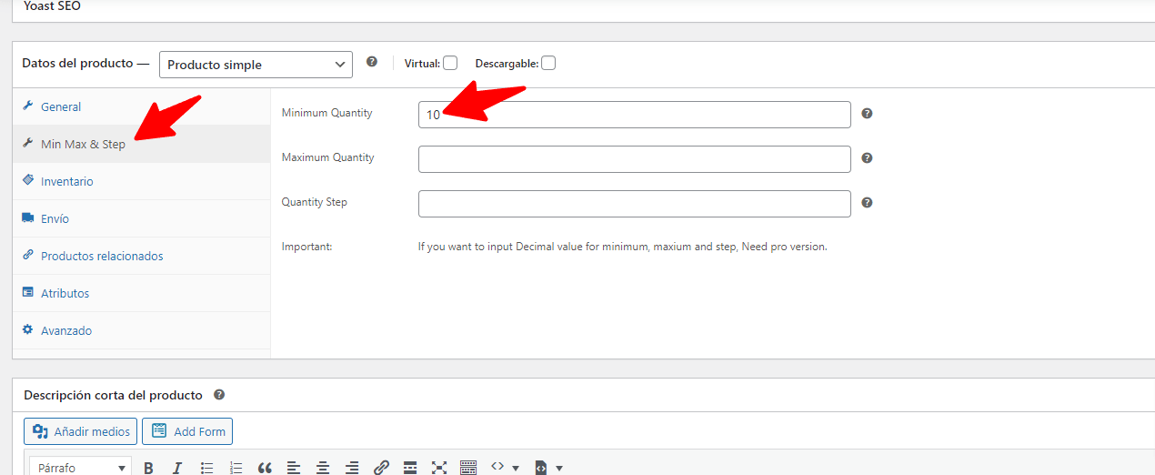Enable the Descargable checkbox
The width and height of the screenshot is (1155, 475).
[548, 63]
